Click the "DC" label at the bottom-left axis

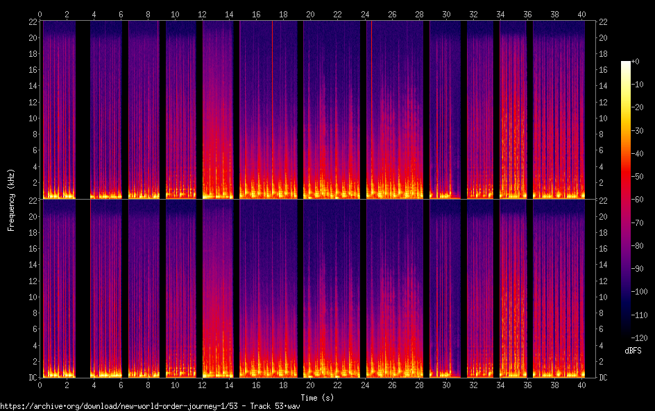(31, 378)
